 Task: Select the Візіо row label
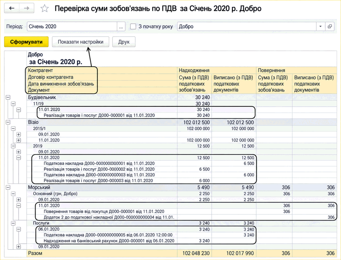(33, 122)
